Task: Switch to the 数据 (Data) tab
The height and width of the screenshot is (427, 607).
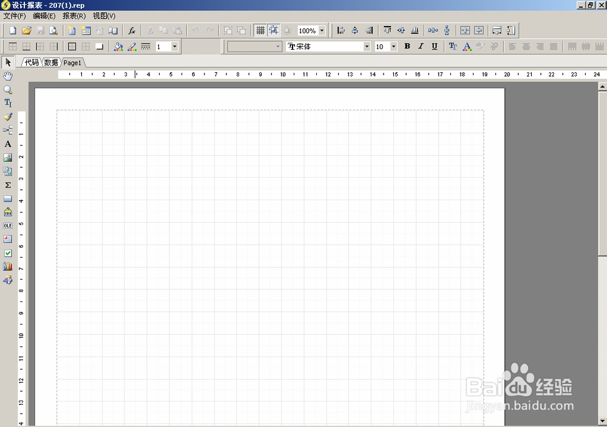Action: 51,62
